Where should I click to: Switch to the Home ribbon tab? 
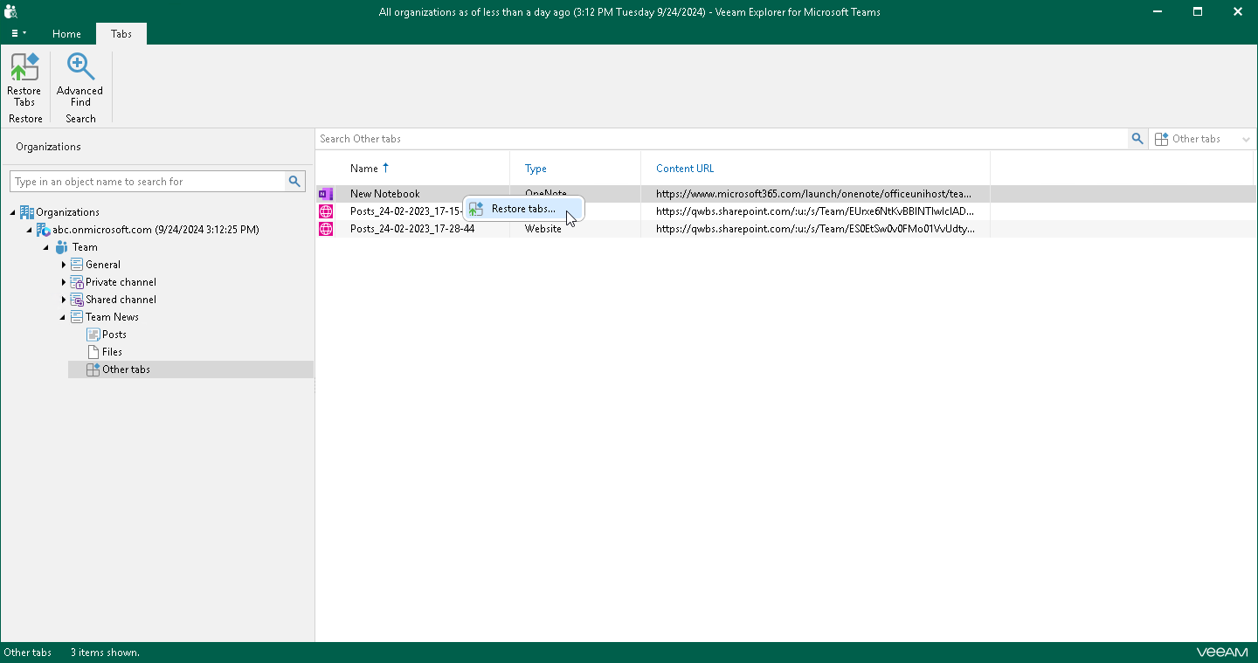coord(66,33)
